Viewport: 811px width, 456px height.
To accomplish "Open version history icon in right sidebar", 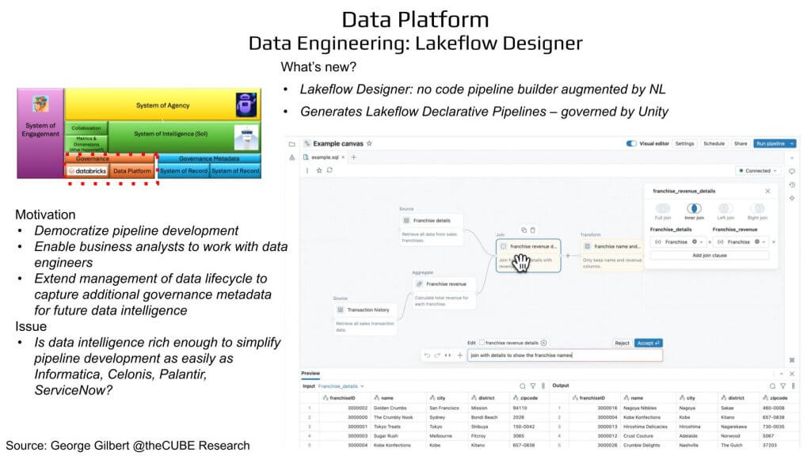I will click(792, 184).
